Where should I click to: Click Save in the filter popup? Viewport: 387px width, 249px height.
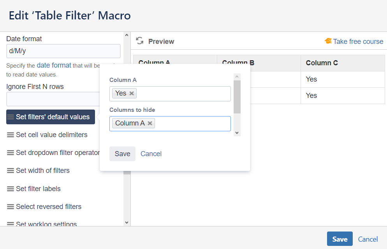tap(122, 154)
